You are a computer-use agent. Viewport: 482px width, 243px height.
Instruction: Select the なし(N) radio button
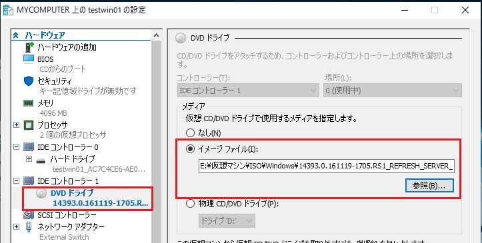coord(191,133)
